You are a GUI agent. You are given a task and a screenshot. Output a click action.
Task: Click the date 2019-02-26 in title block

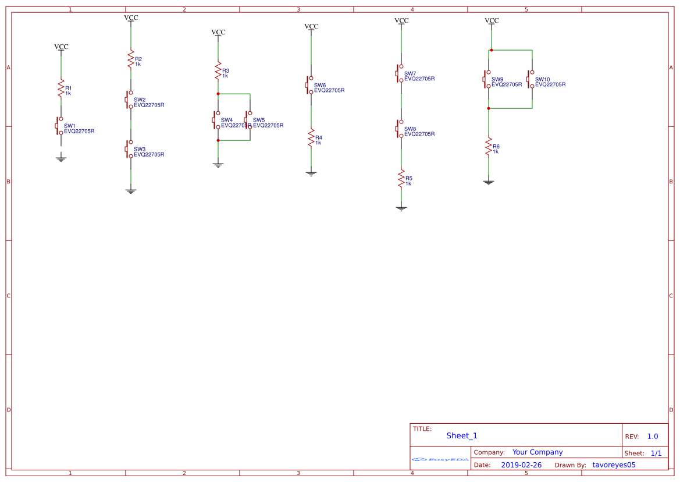tap(522, 465)
